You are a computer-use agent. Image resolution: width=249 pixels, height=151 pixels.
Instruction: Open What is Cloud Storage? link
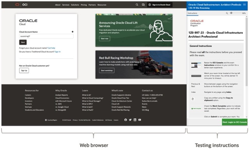coord(91,101)
